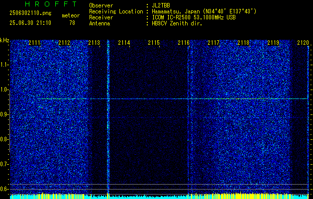Viewport: 313px width, 199px height.
Task: Click the Hamamatsu, Japan location text
Action: 204,11
